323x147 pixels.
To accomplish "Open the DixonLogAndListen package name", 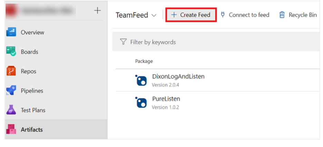I will 178,77.
